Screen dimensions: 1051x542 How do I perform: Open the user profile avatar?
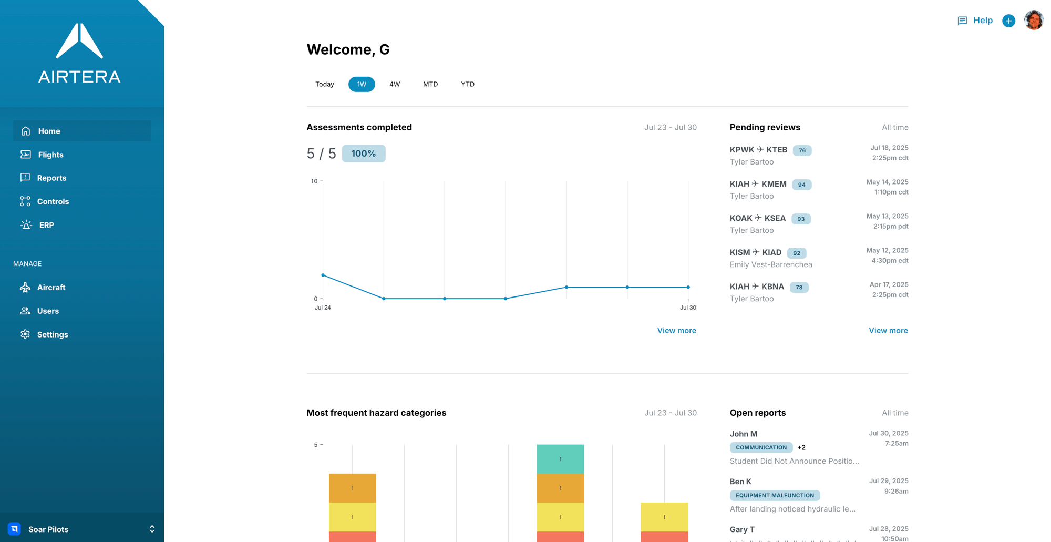(1034, 20)
